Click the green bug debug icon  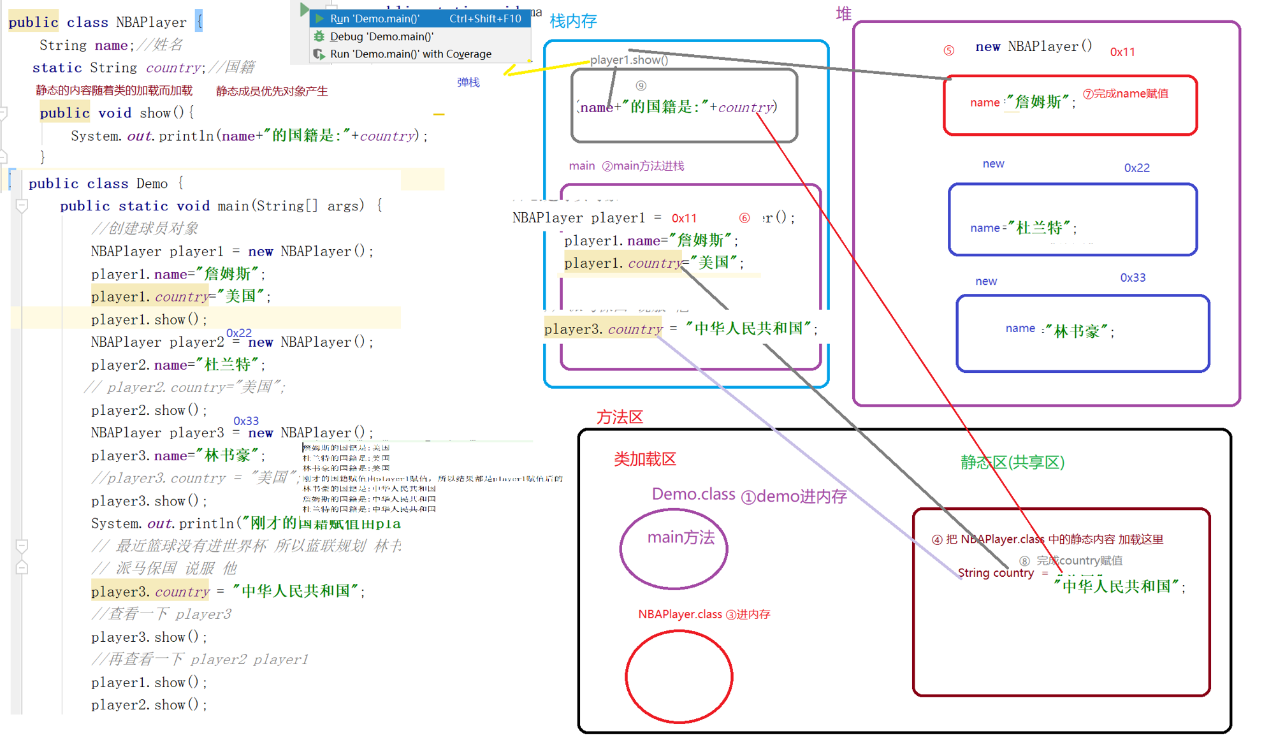319,37
